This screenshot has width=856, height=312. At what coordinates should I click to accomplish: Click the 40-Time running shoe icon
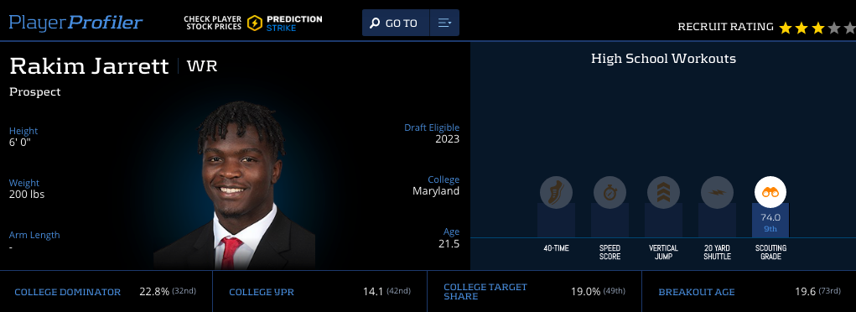click(556, 192)
